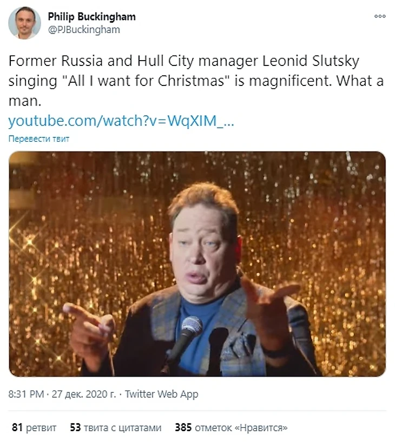Open the singing man video thumbnail
395x442 pixels.
(197, 263)
